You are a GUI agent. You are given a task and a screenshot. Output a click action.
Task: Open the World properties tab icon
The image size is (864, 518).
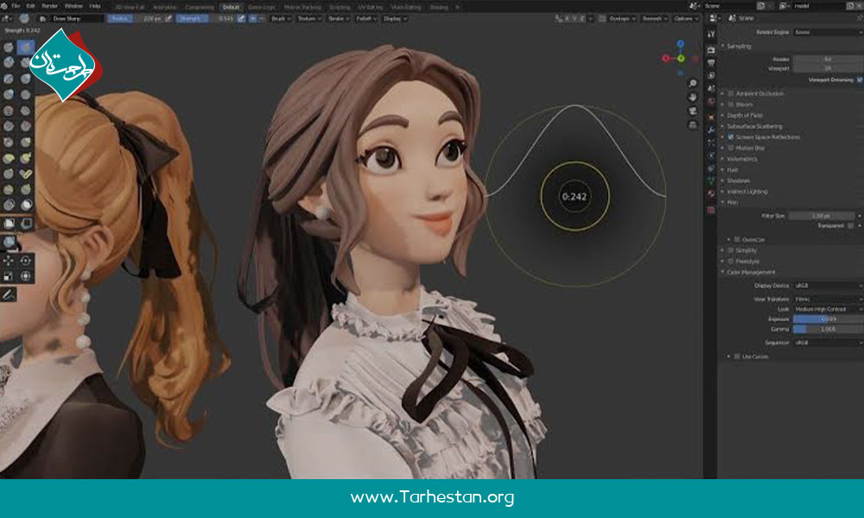pos(711,102)
